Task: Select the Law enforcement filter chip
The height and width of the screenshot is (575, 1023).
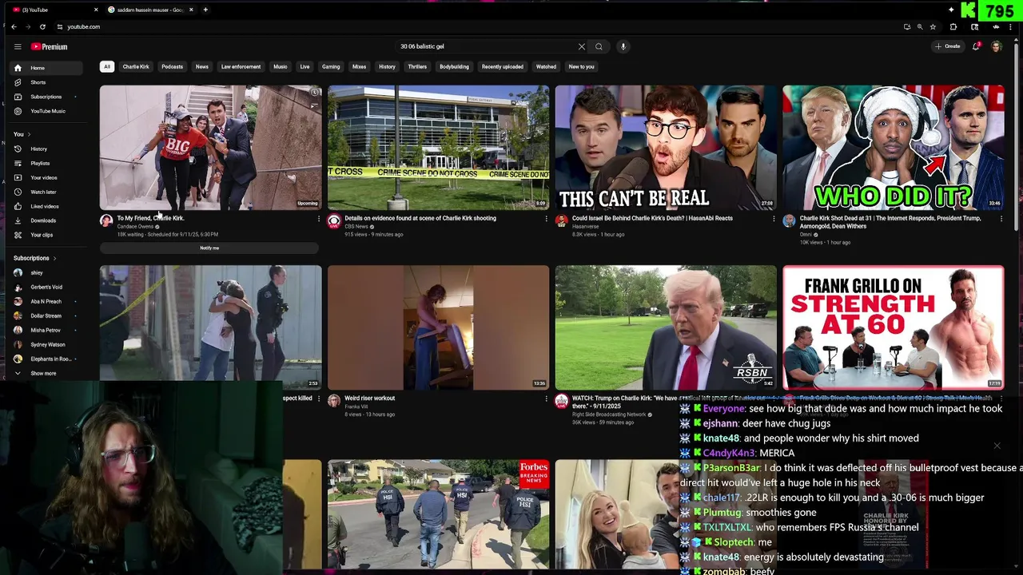Action: pyautogui.click(x=241, y=67)
